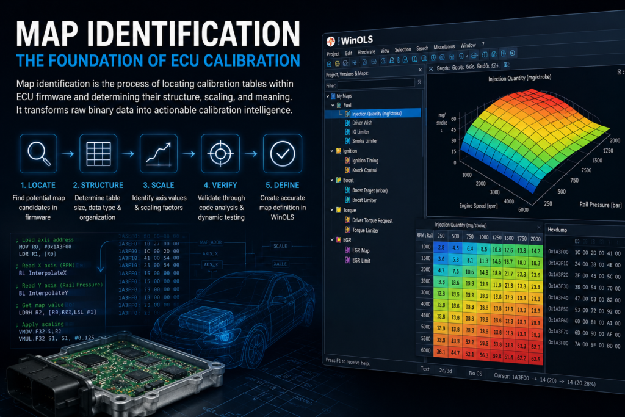The width and height of the screenshot is (625, 417).
Task: Click the Torque folder icon in tree
Action: point(338,209)
